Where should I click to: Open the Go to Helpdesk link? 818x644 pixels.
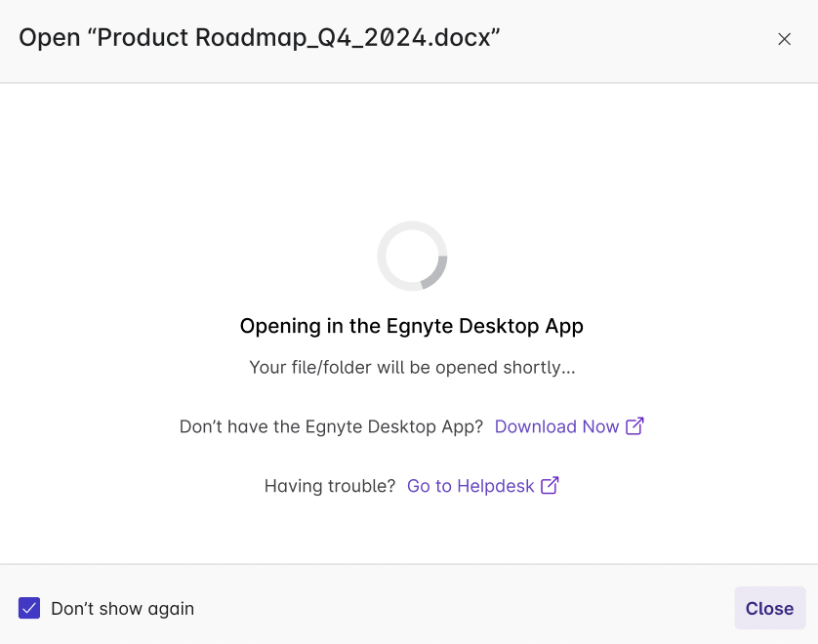tap(470, 485)
